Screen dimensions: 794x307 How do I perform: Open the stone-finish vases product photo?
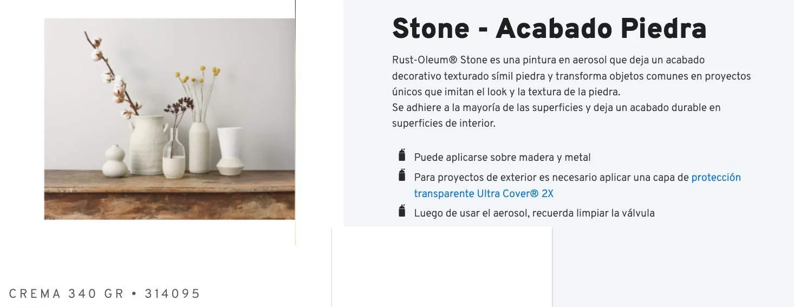[x=170, y=119]
